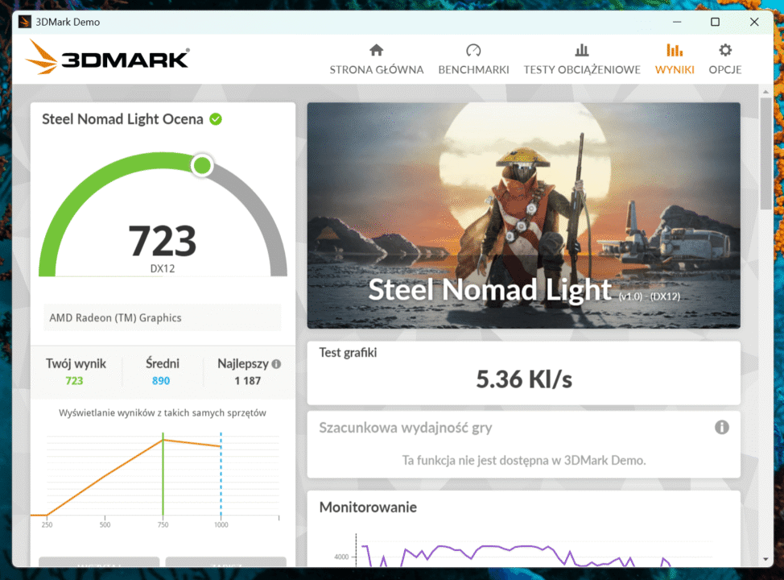The width and height of the screenshot is (784, 580).
Task: Click the handle on the score gauge
Action: click(x=201, y=165)
